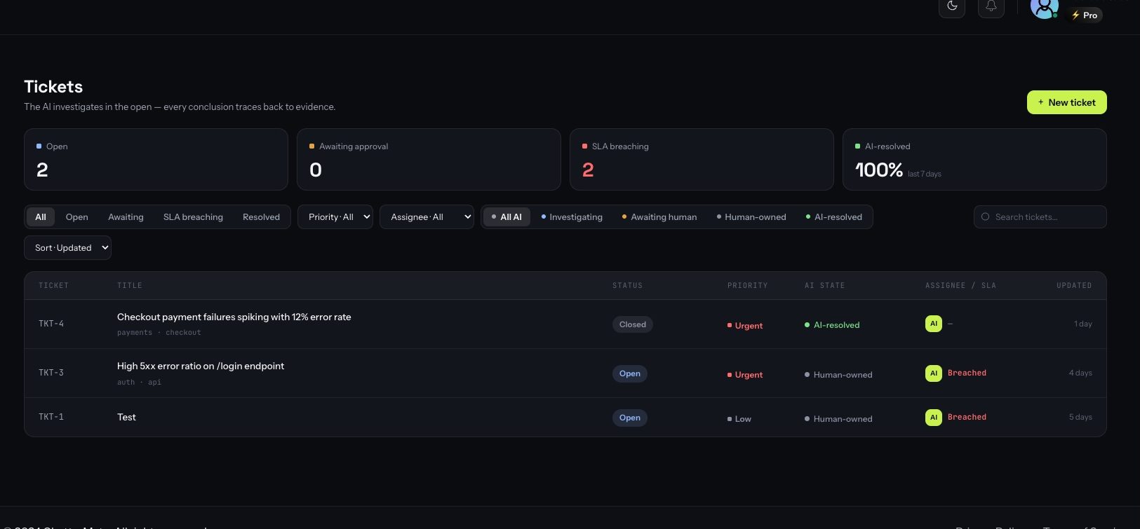
Task: Click the Open status badge on TKT-3
Action: point(629,373)
